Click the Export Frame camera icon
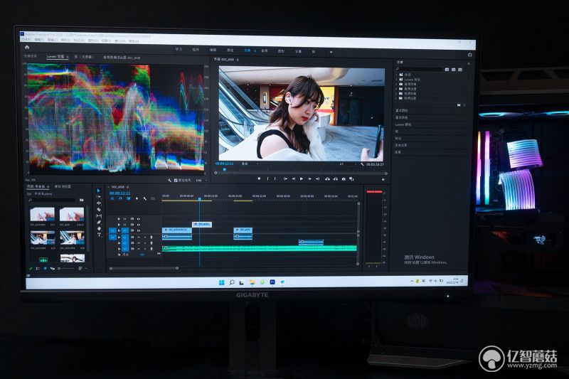This screenshot has width=569, height=379. pos(344,178)
